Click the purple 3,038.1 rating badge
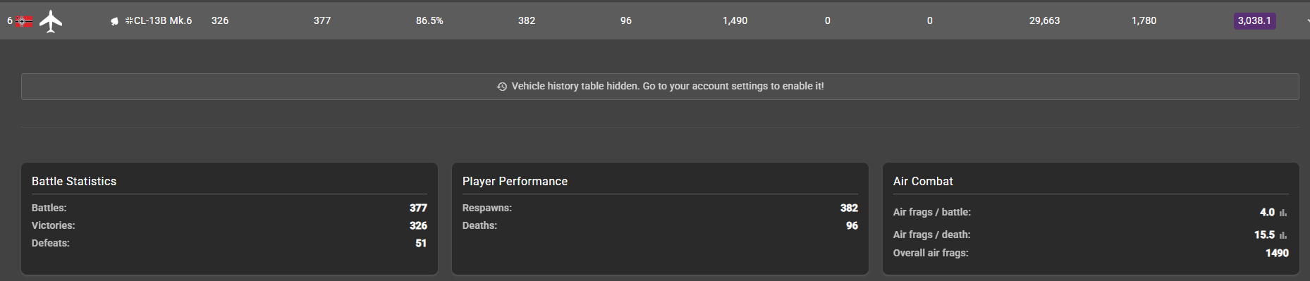The image size is (1310, 281). (x=1254, y=20)
